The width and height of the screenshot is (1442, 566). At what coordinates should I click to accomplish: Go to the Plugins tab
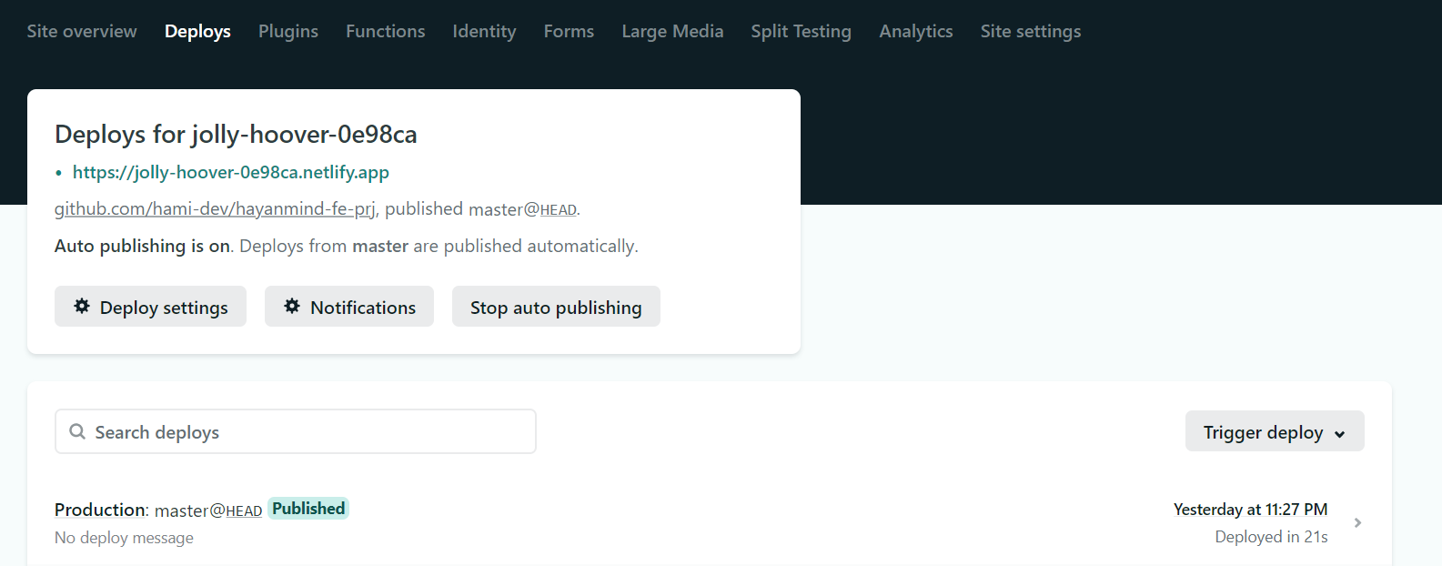(288, 31)
